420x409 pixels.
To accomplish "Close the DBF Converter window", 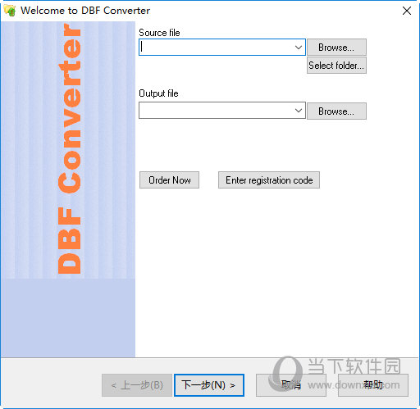I will [407, 11].
